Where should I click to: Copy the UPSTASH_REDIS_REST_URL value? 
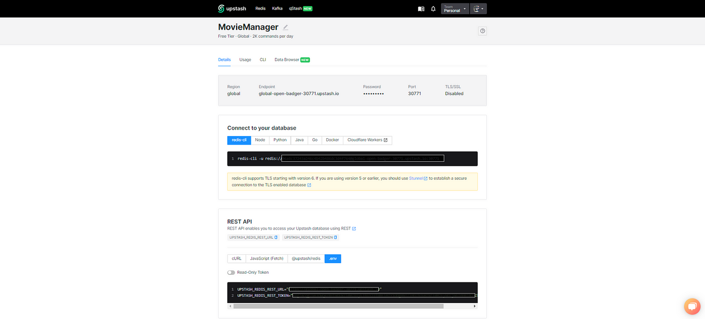click(x=276, y=237)
